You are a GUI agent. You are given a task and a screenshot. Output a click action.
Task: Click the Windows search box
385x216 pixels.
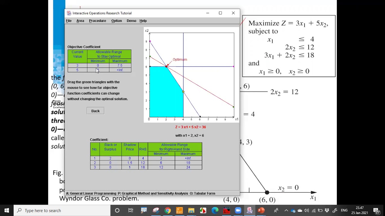point(61,210)
